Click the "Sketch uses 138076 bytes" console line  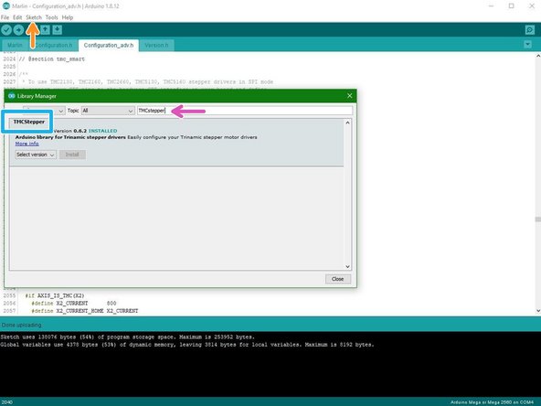click(127, 337)
